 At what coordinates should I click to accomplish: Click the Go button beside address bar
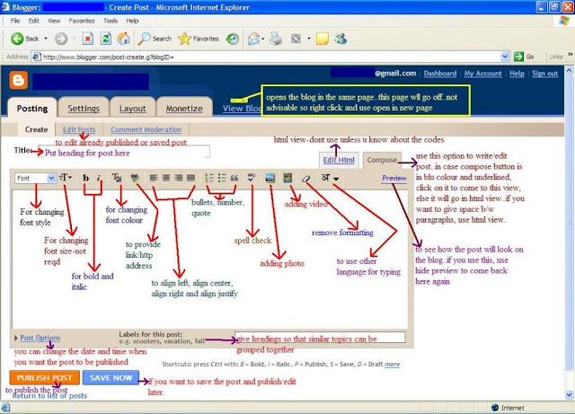tap(524, 57)
